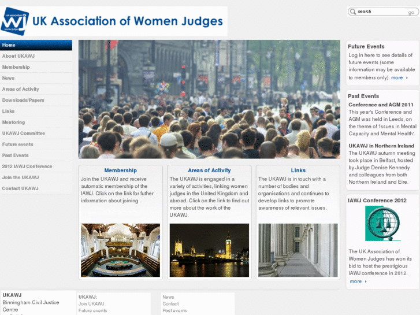Image resolution: width=420 pixels, height=315 pixels.
Task: Click the Membership card heading link
Action: 121,171
